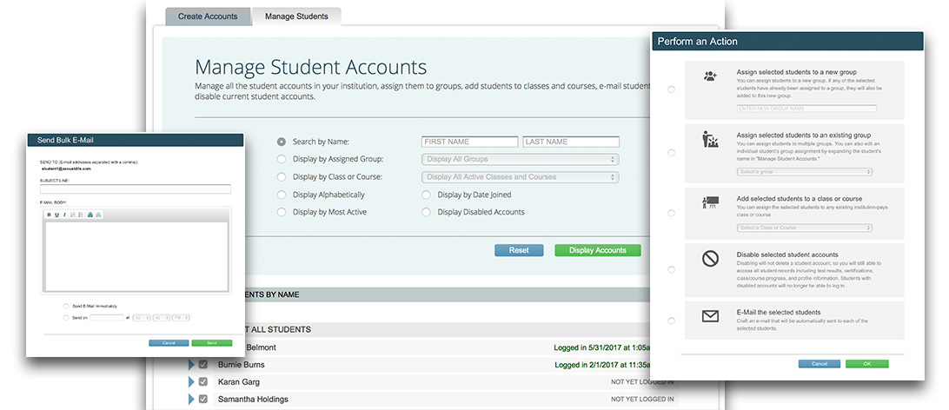The height and width of the screenshot is (410, 949).
Task: Click the new group people icon
Action: (710, 77)
